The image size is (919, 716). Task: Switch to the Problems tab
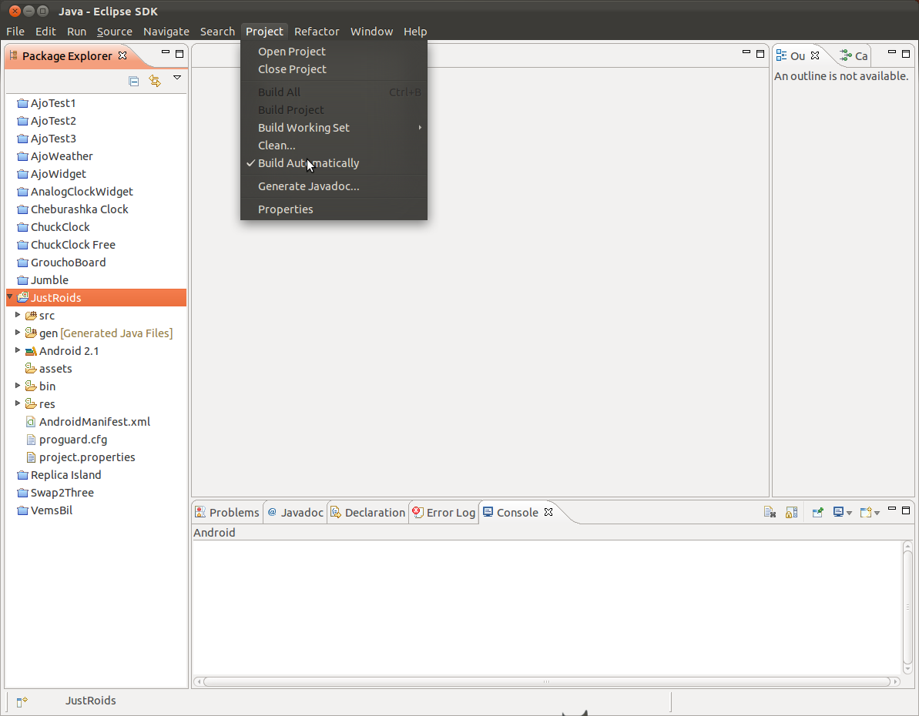click(227, 512)
